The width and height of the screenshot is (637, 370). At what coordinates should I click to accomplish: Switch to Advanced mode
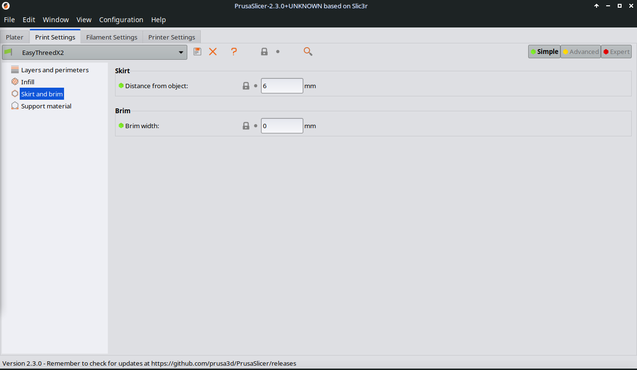pos(581,52)
